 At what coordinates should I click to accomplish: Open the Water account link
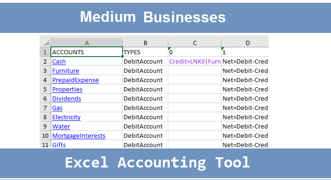[61, 126]
